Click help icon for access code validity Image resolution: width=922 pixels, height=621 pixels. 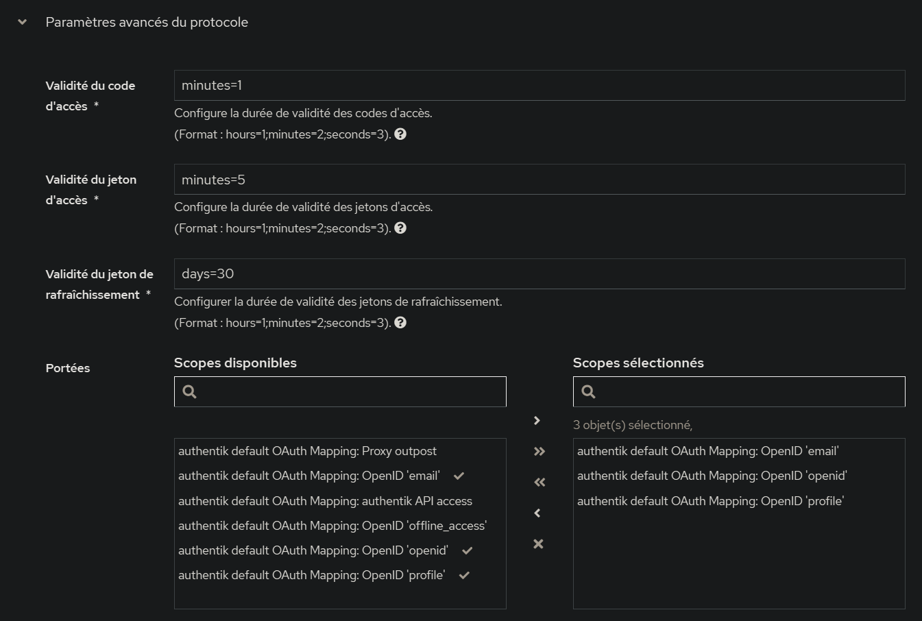(400, 134)
